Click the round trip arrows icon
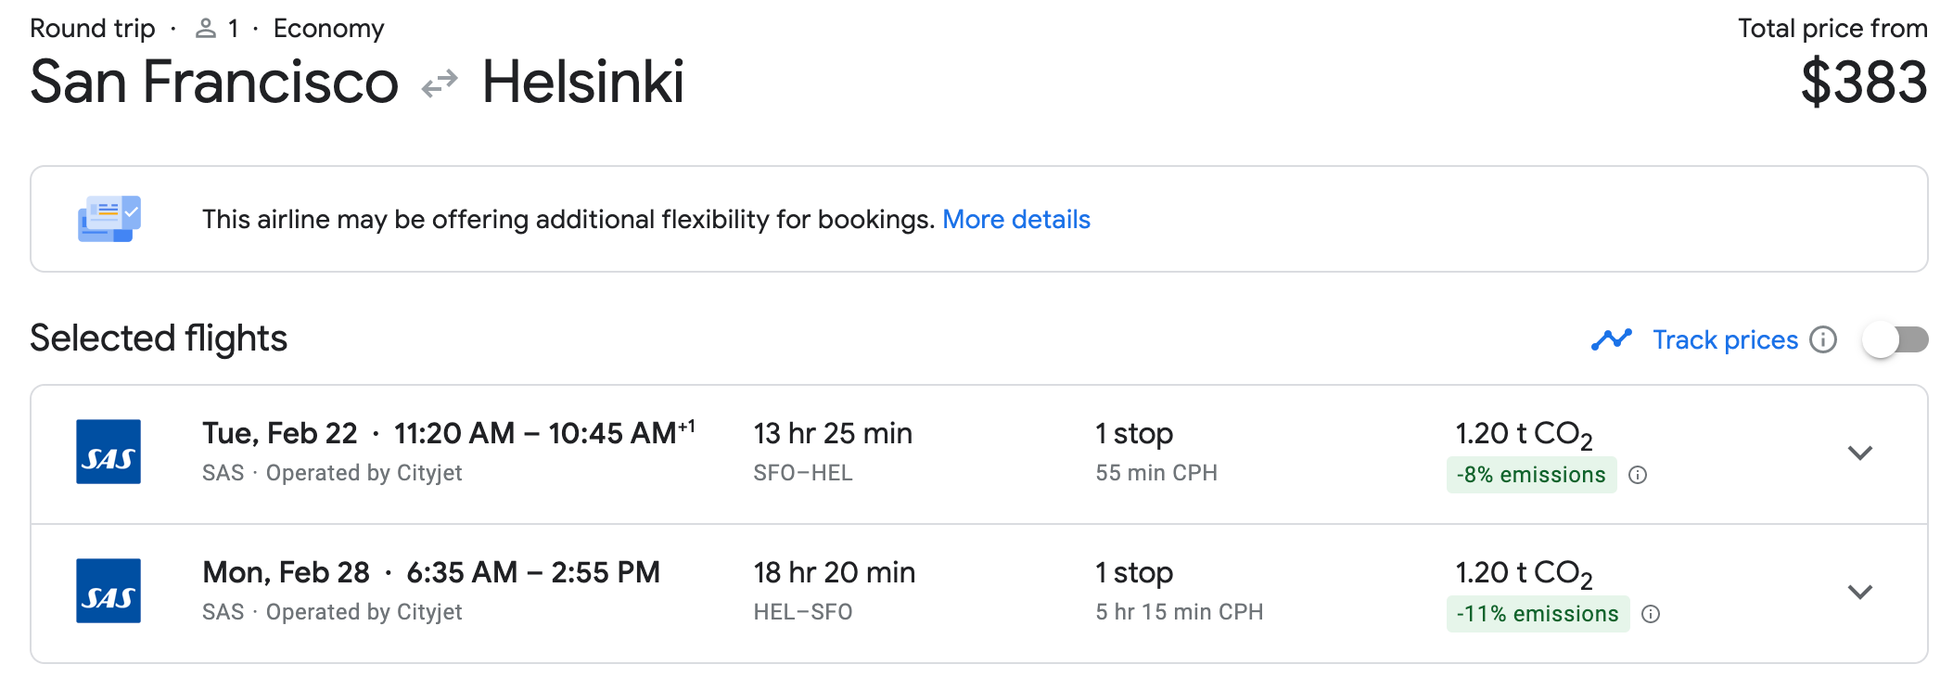 (x=440, y=83)
